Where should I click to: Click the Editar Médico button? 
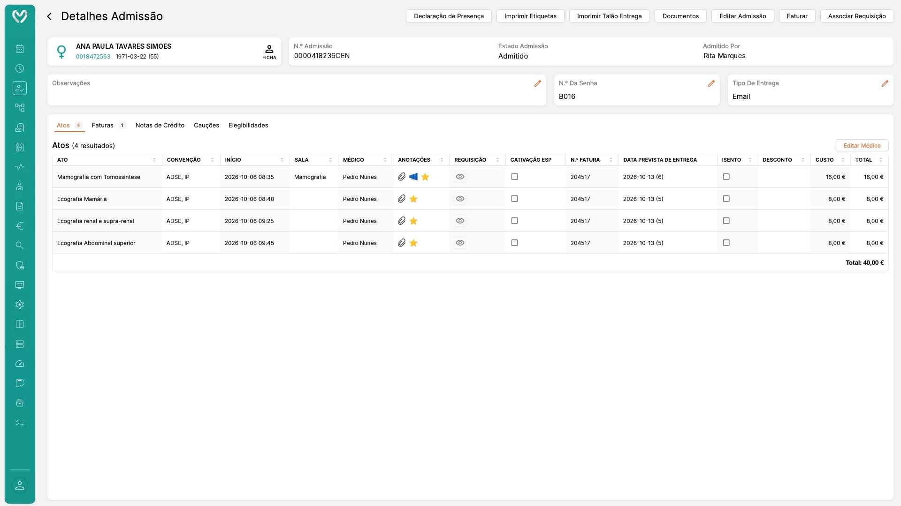[x=862, y=145]
